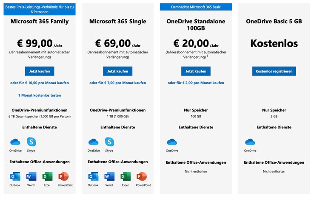Click the OneDrive icon under OneDrive Standalone 100GB

coord(172,142)
